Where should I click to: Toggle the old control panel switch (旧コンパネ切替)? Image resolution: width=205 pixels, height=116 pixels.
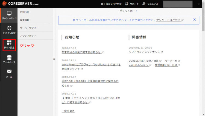103,4
